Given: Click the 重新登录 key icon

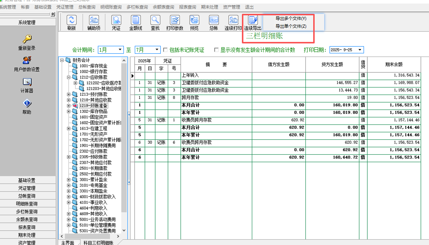Looking at the screenshot, I should pos(27,39).
